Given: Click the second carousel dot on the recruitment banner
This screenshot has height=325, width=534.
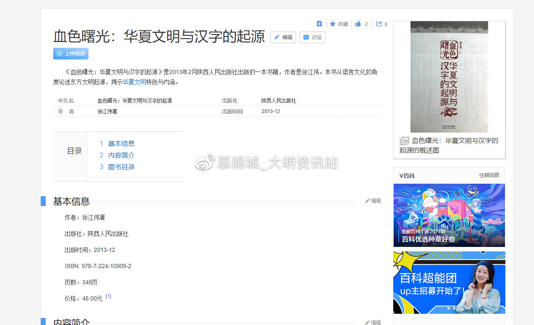Looking at the screenshot, I should (454, 308).
